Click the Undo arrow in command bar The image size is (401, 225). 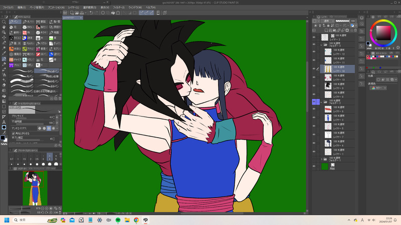[x=92, y=13]
